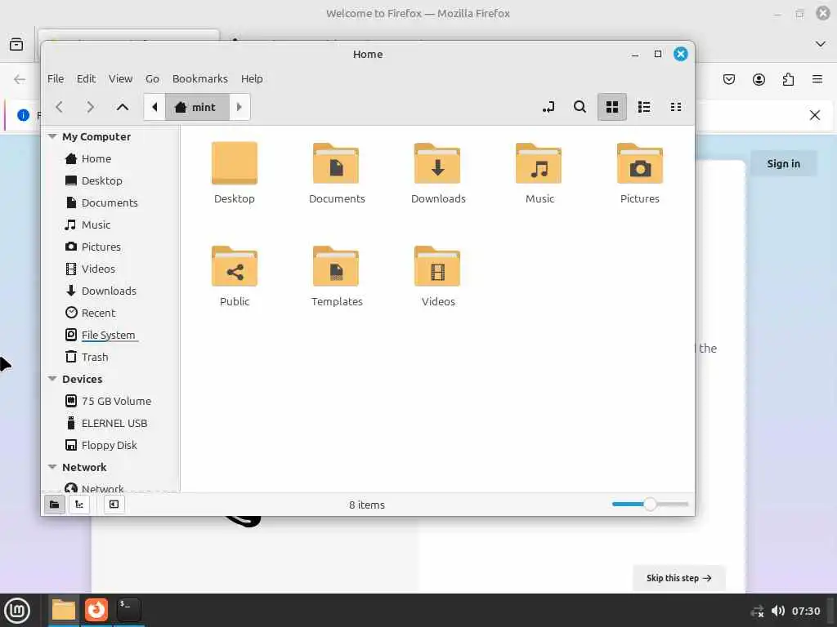837x627 pixels.
Task: Open the Documents folder icon in main pane
Action: pos(336,163)
